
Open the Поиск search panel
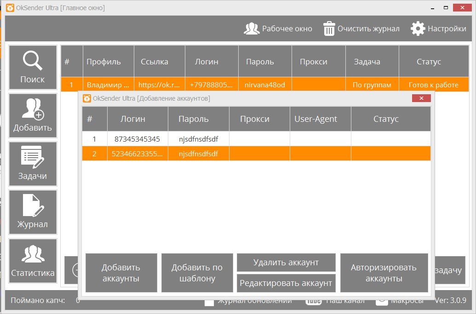33,67
